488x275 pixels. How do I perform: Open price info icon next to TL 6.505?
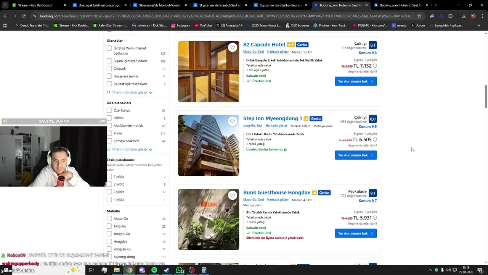click(x=375, y=140)
